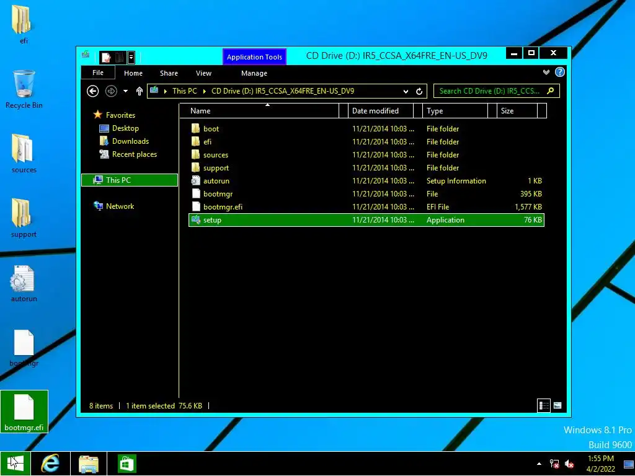Show hidden tray icons arrow
635x476 pixels.
[x=539, y=464]
